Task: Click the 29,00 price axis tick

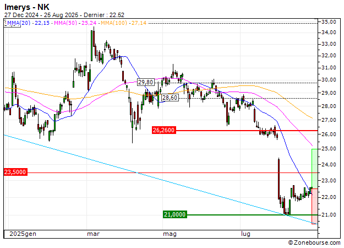Action: click(329, 93)
